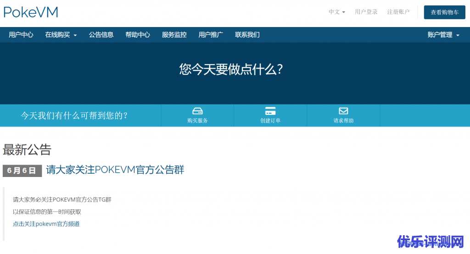This screenshot has width=470, height=254.
Task: Open the 请大家关注POKEVM官方公告群 announcement title
Action: pos(115,170)
